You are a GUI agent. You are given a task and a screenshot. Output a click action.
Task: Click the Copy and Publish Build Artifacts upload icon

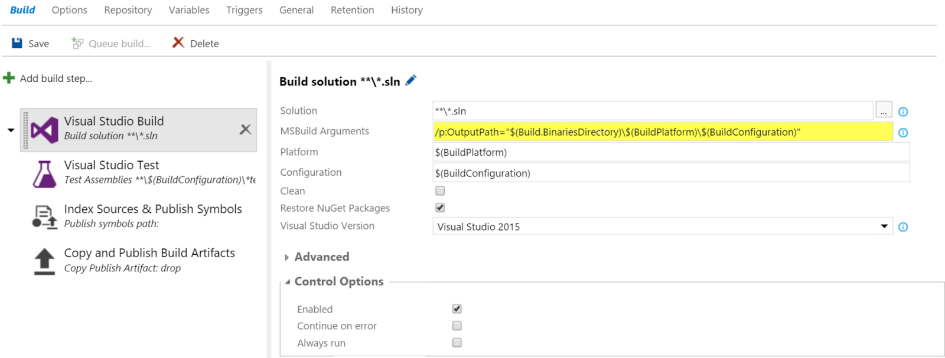44,261
